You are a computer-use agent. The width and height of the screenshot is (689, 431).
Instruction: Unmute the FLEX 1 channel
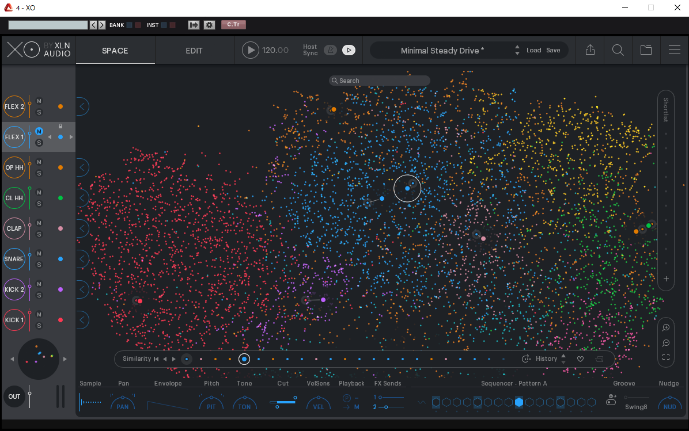pyautogui.click(x=39, y=131)
